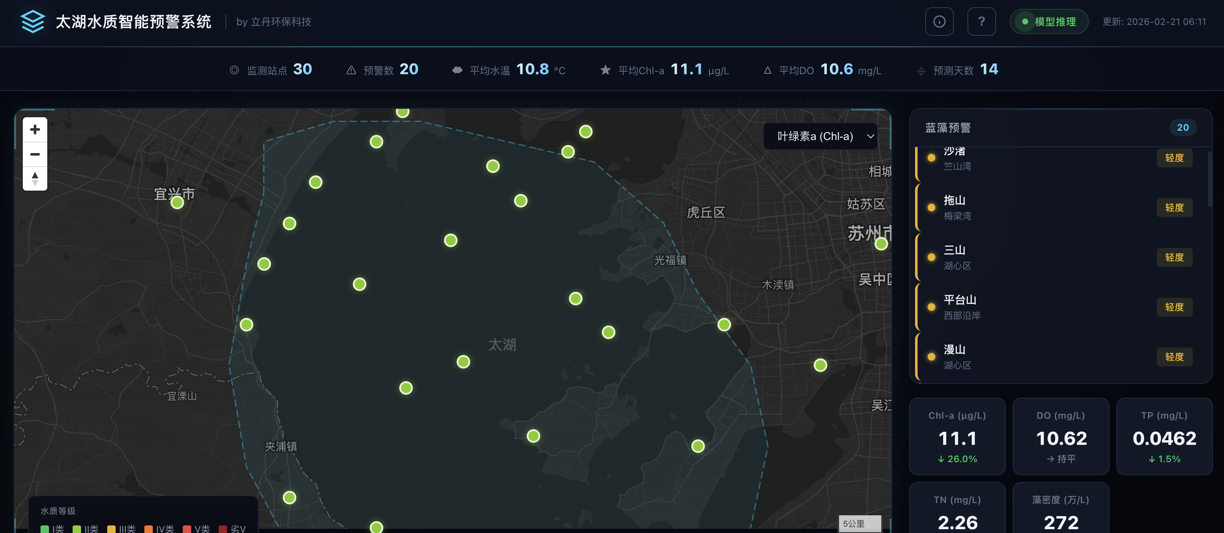Click the crosshair icon beside 预测天数
This screenshot has height=533, width=1224.
pyautogui.click(x=921, y=70)
